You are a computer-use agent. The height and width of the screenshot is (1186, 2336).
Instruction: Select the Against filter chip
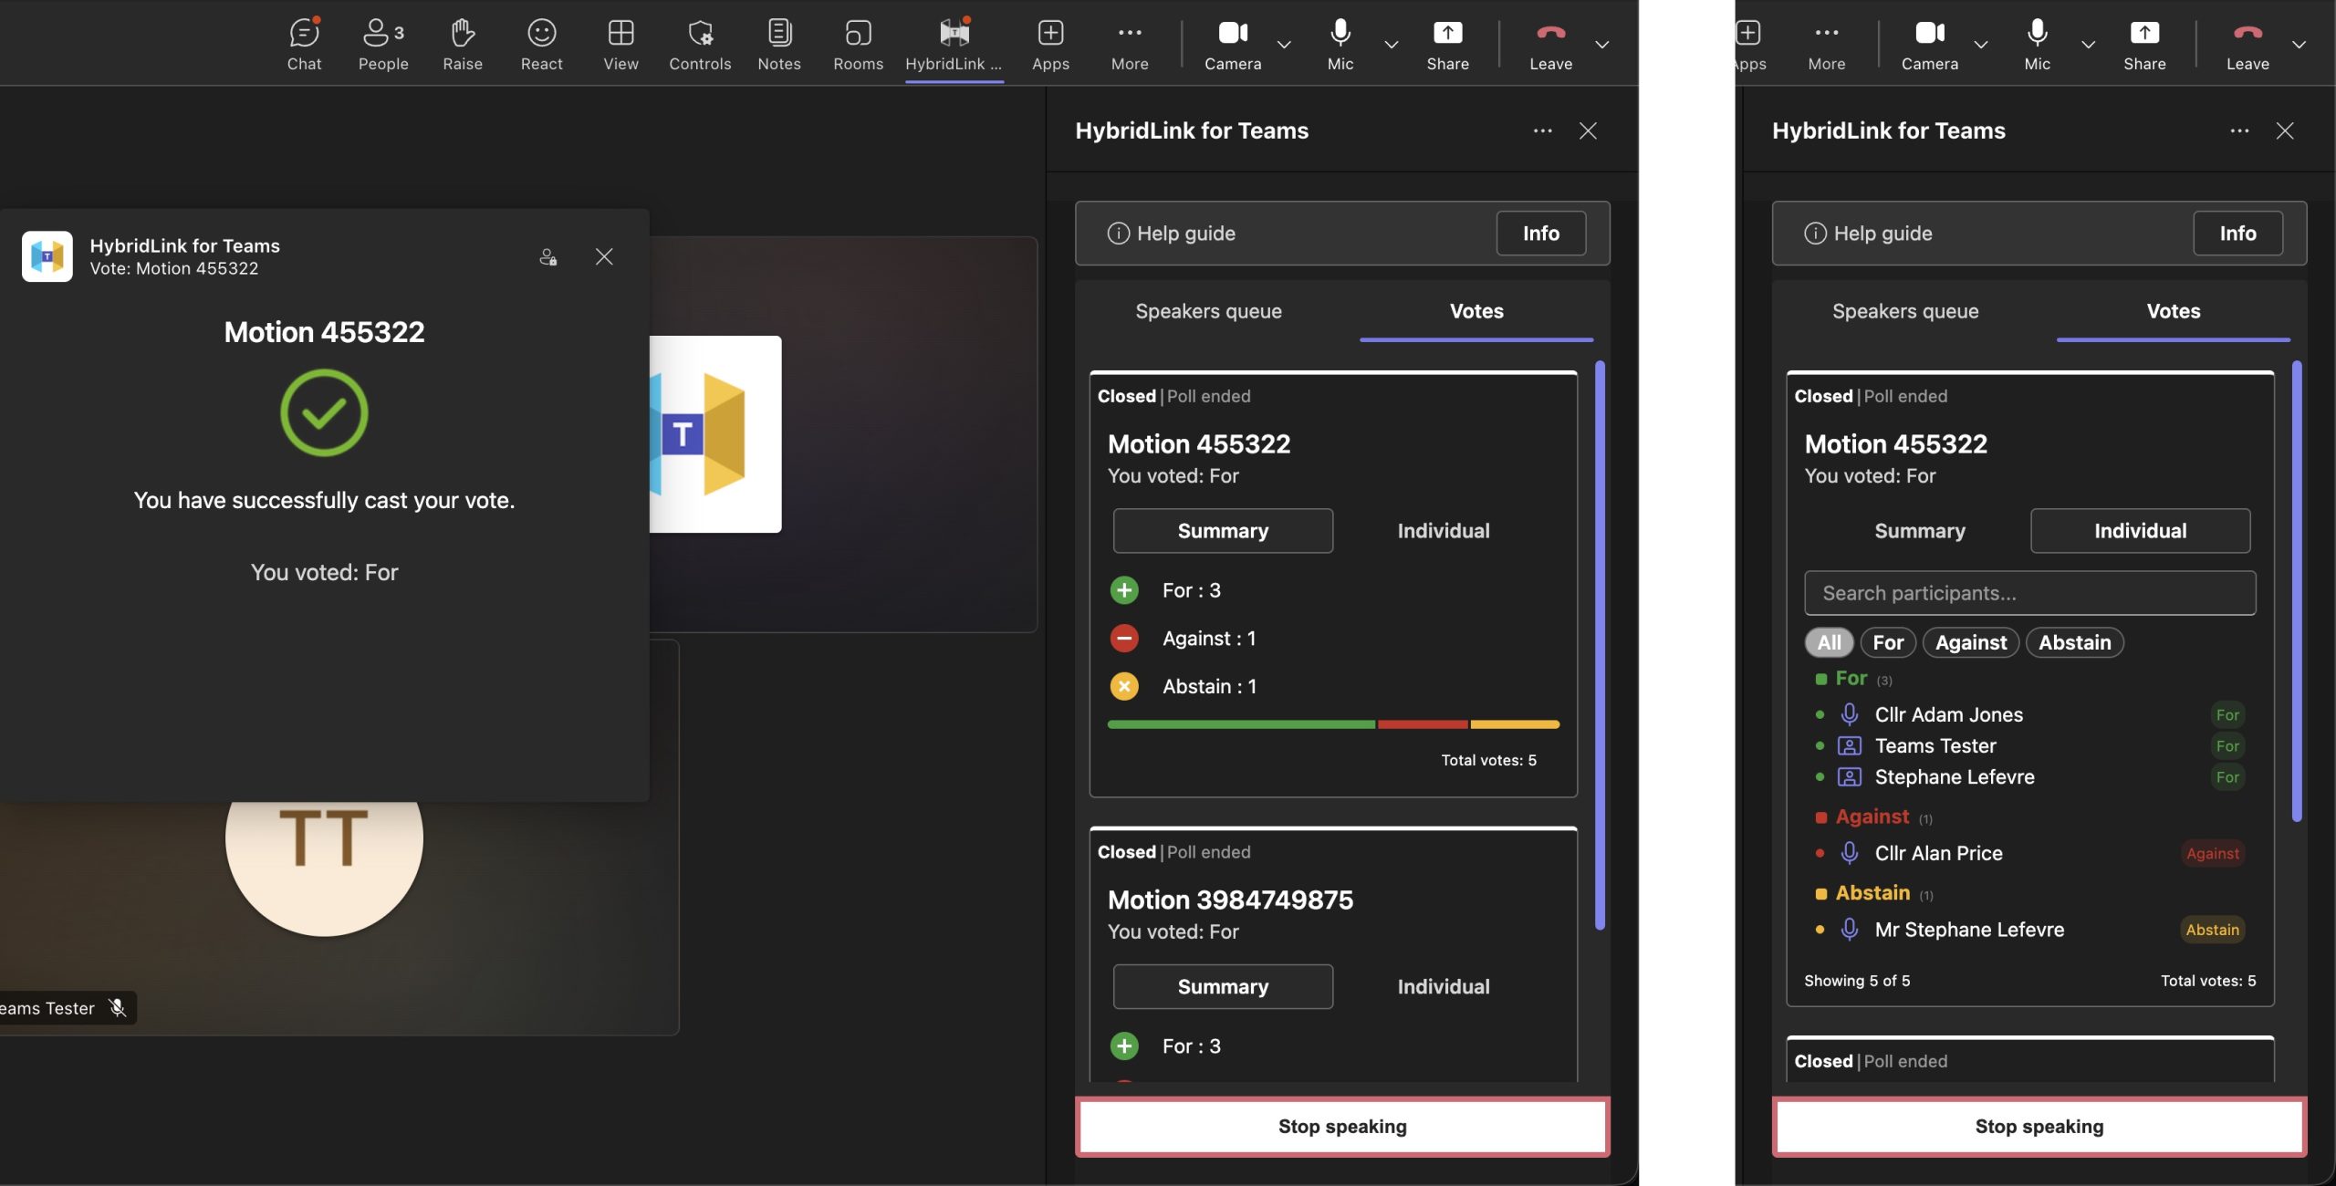(1970, 642)
